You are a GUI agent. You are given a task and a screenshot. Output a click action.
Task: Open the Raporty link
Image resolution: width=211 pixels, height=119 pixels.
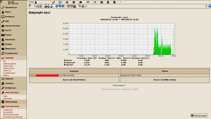click(x=6, y=75)
